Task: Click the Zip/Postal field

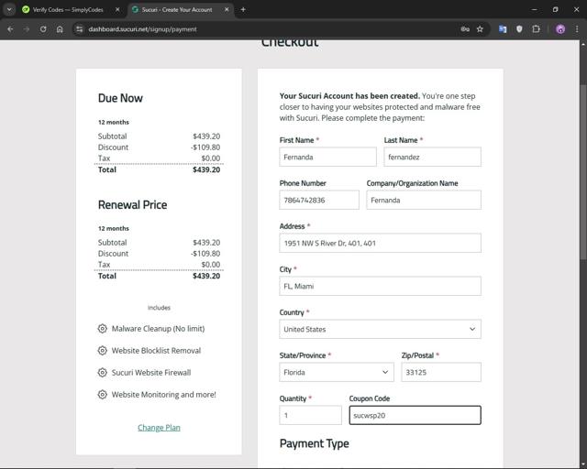Action: (441, 372)
